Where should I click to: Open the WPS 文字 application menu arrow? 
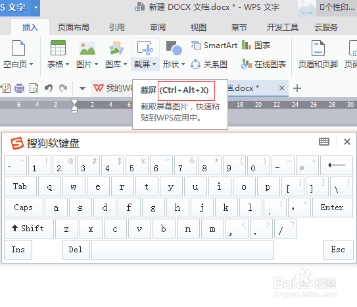pos(36,7)
